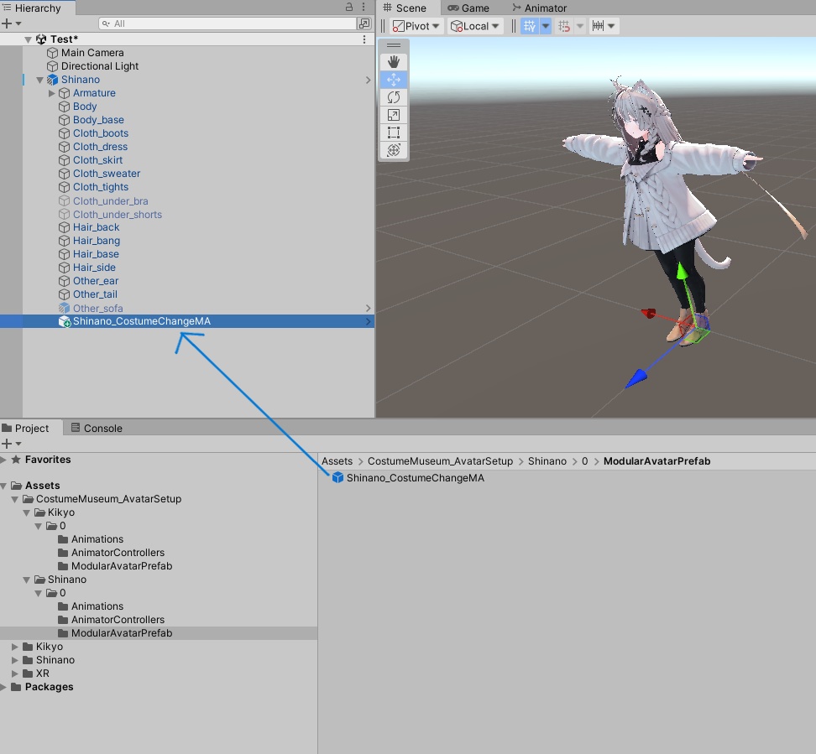Click the Shinano prefab icon in Hierarchy
Image resolution: width=816 pixels, height=754 pixels.
pyautogui.click(x=52, y=80)
